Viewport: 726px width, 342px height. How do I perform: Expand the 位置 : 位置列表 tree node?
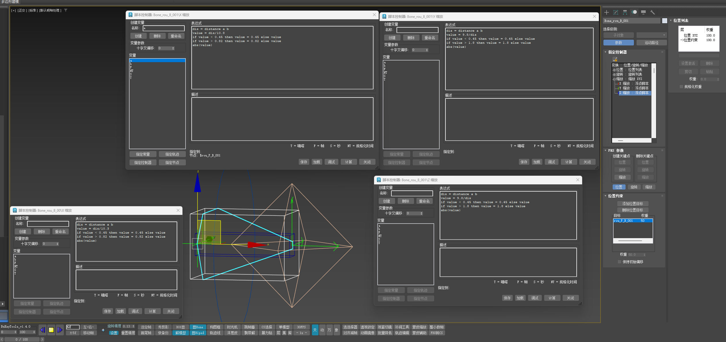(x=614, y=70)
